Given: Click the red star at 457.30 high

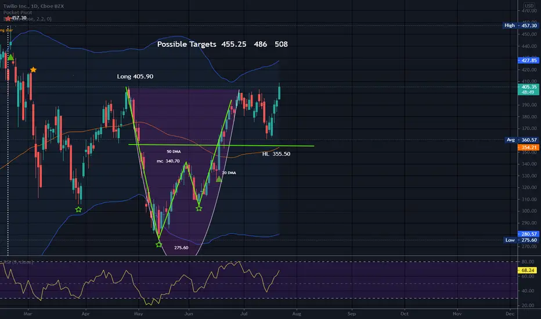Looking at the screenshot, I should (8, 19).
